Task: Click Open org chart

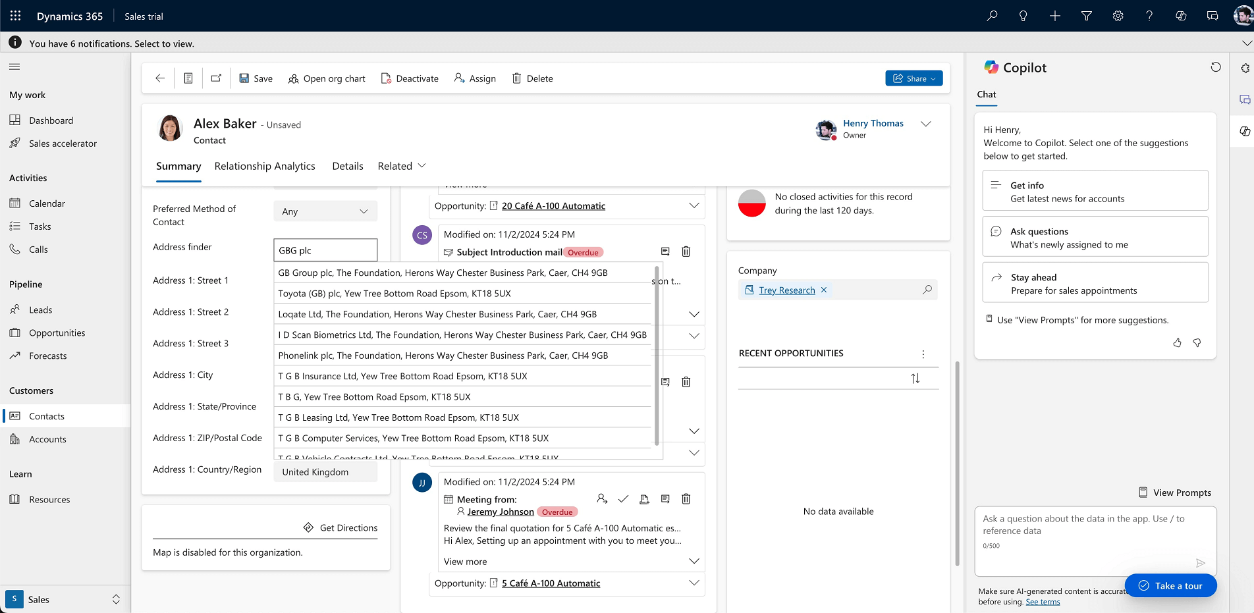Action: tap(327, 78)
